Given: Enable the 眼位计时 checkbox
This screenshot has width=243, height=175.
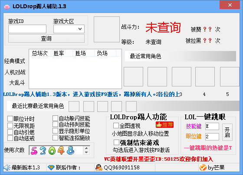Looking at the screenshot, I should point(10,119).
